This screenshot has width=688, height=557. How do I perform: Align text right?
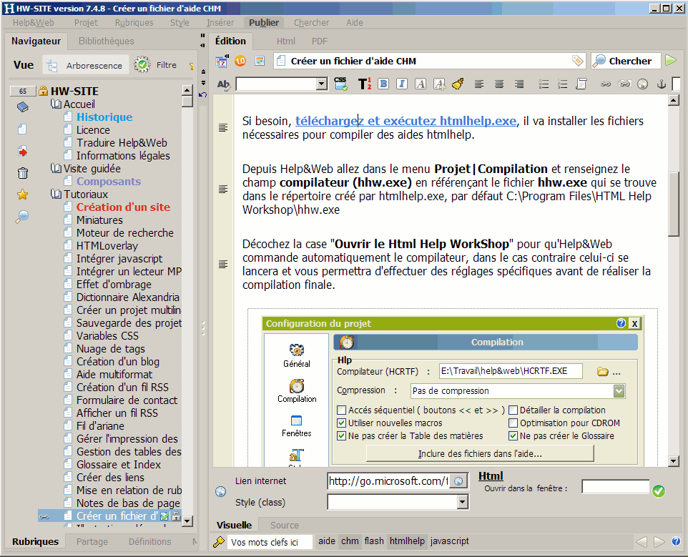point(519,84)
